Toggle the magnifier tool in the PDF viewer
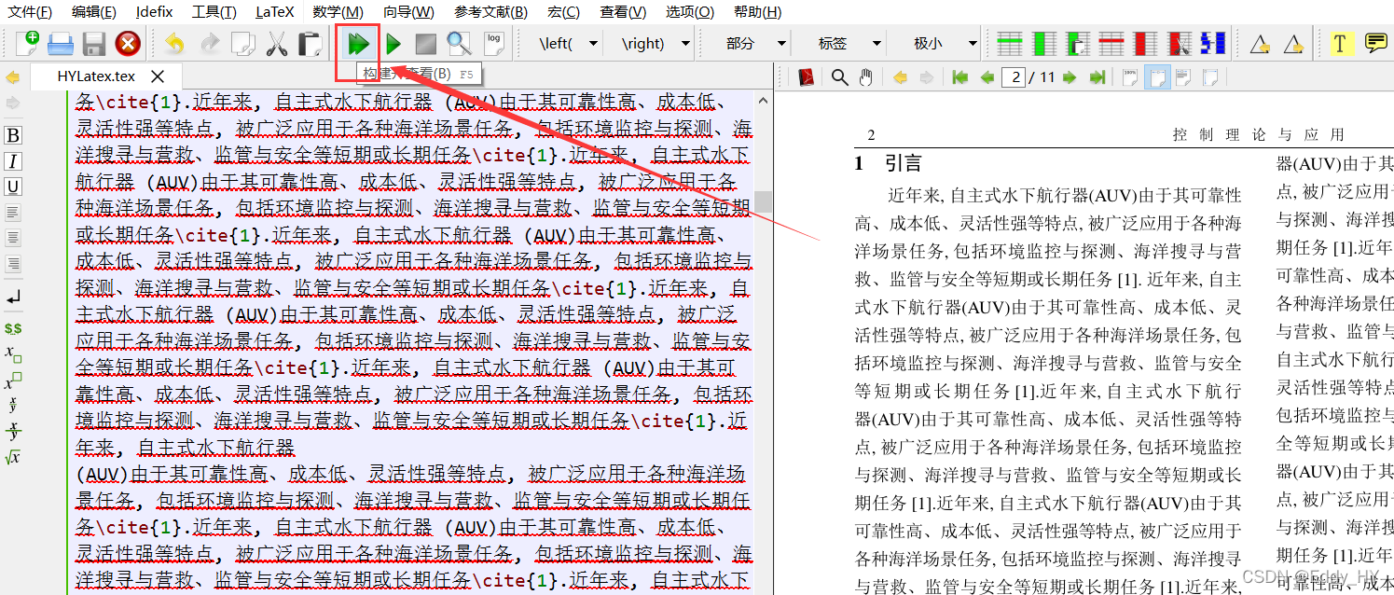1394x595 pixels. coord(839,77)
